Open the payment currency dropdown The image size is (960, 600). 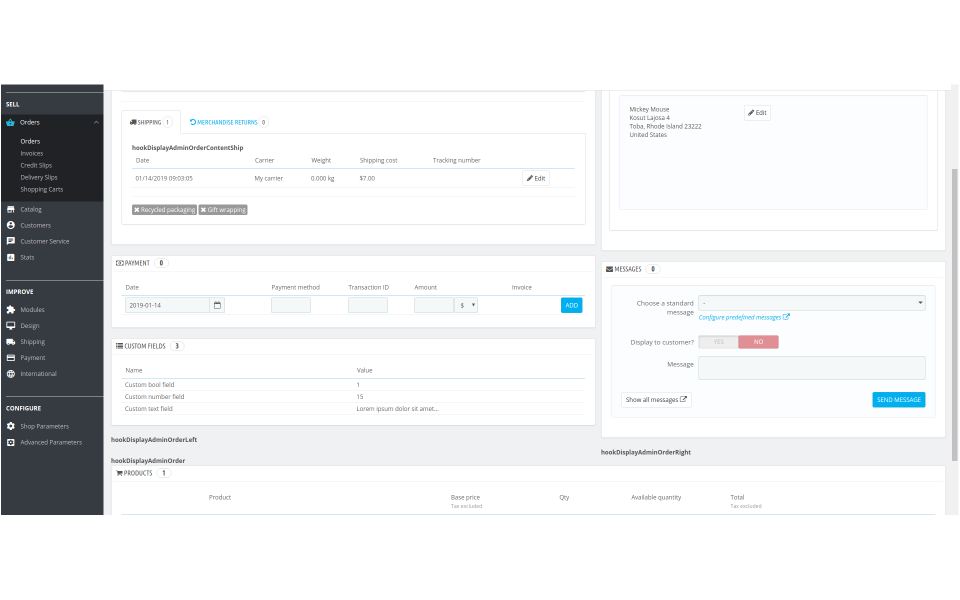[466, 305]
